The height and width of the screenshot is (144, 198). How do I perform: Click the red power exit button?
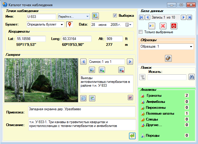tap(174, 26)
